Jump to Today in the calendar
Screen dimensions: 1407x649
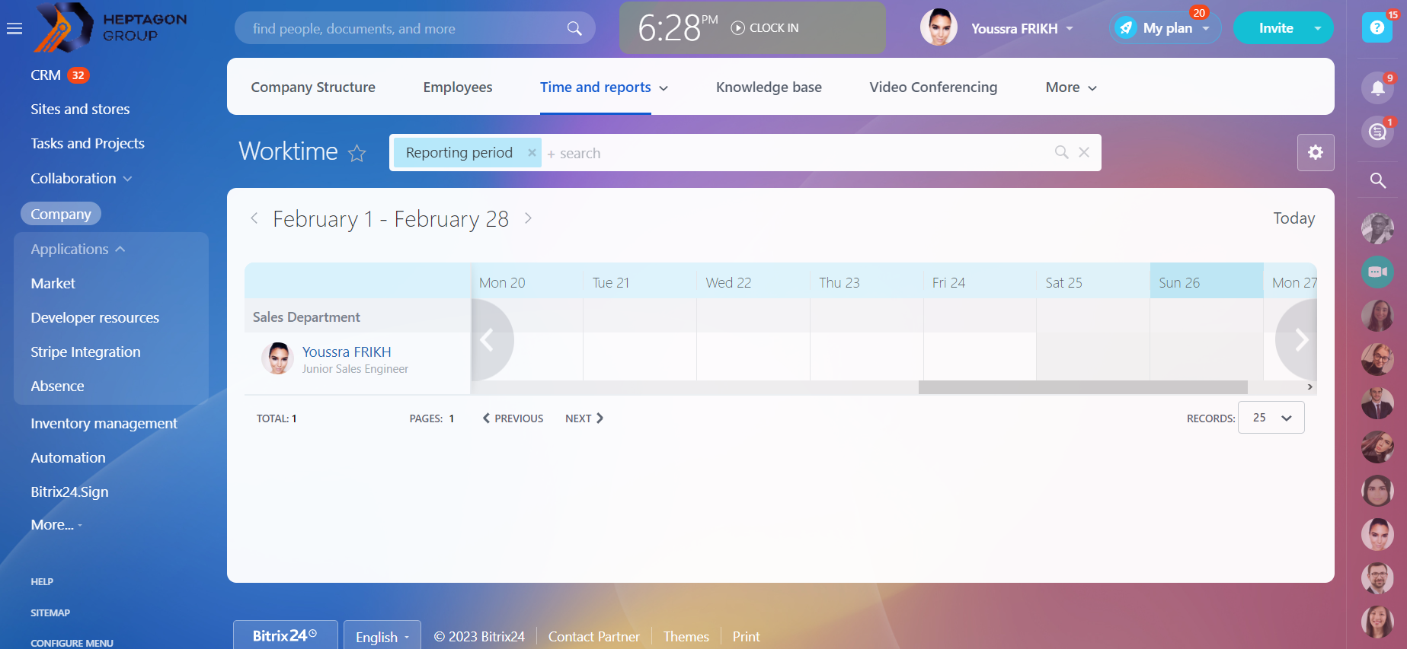[x=1293, y=218]
